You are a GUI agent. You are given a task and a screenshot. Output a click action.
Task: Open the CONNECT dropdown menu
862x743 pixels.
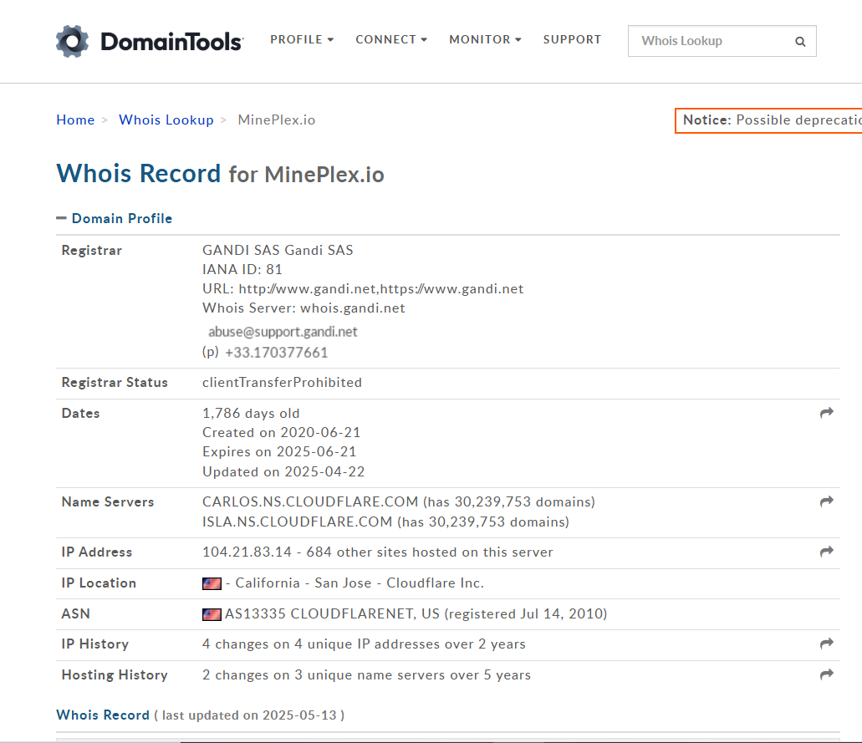point(391,39)
